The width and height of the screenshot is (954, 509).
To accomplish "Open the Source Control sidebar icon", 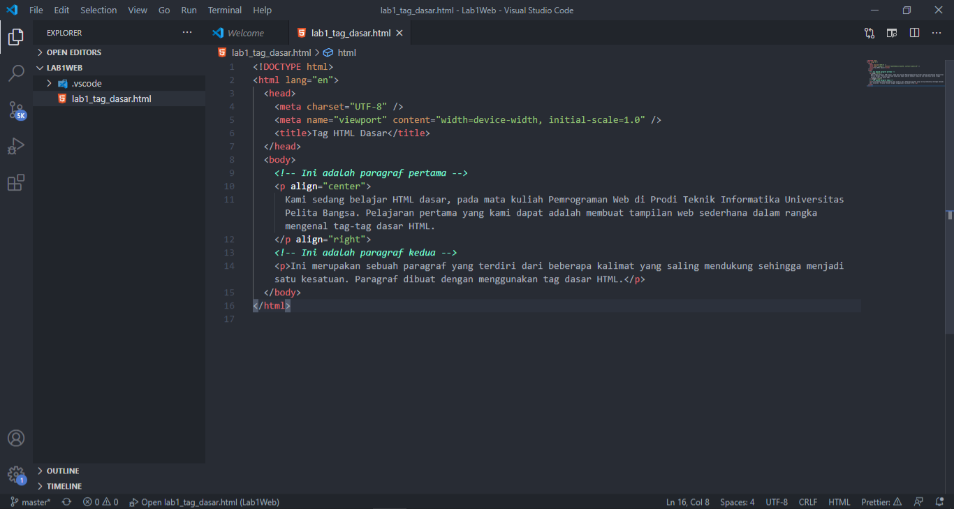I will (x=16, y=109).
